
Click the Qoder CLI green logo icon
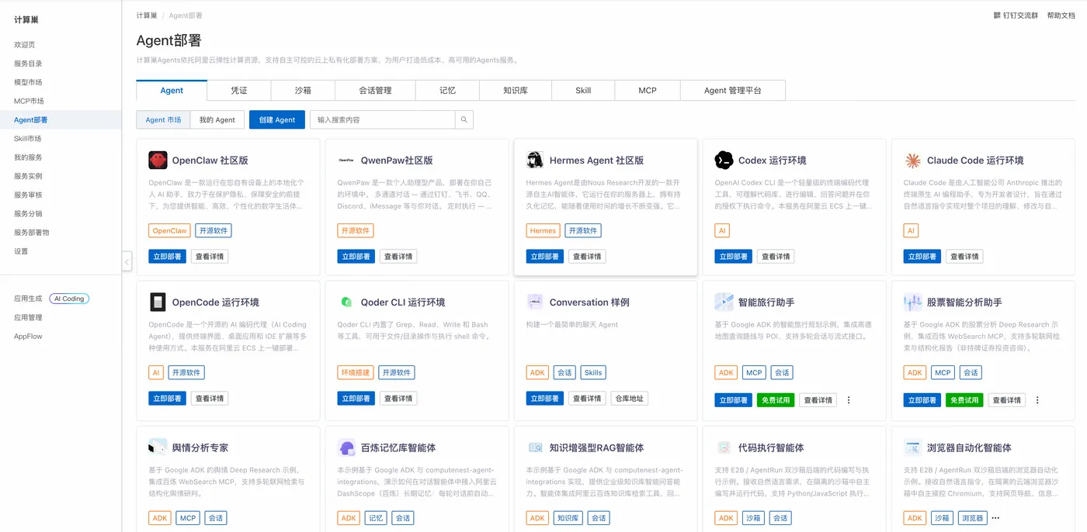(346, 302)
